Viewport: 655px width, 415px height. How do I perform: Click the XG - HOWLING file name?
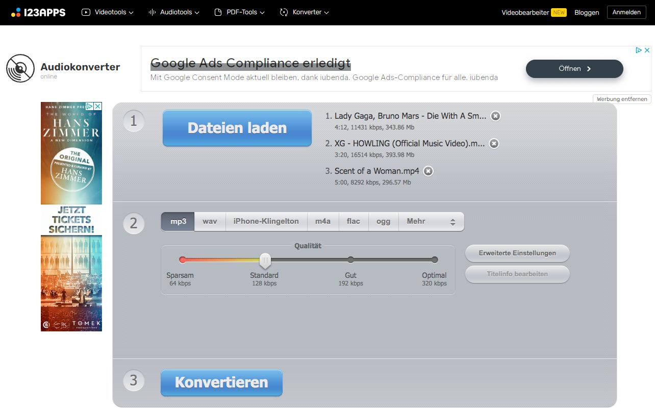click(410, 144)
